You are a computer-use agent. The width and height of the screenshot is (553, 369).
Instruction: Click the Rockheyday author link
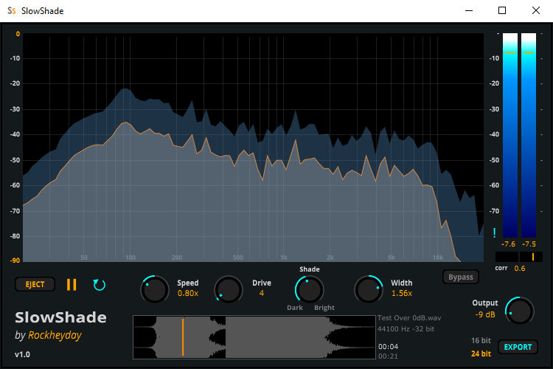point(53,336)
